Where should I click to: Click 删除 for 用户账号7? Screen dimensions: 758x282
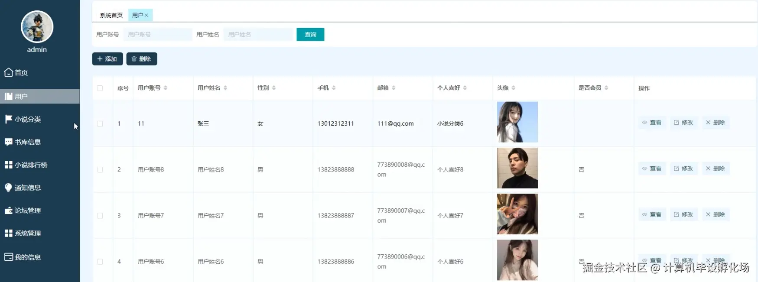(x=715, y=214)
